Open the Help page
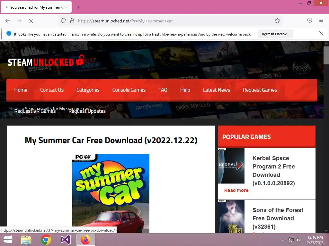This screenshot has height=246, width=329. (x=185, y=90)
